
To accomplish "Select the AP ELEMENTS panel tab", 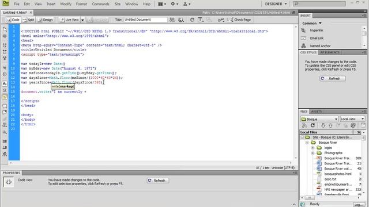I will (x=330, y=52).
